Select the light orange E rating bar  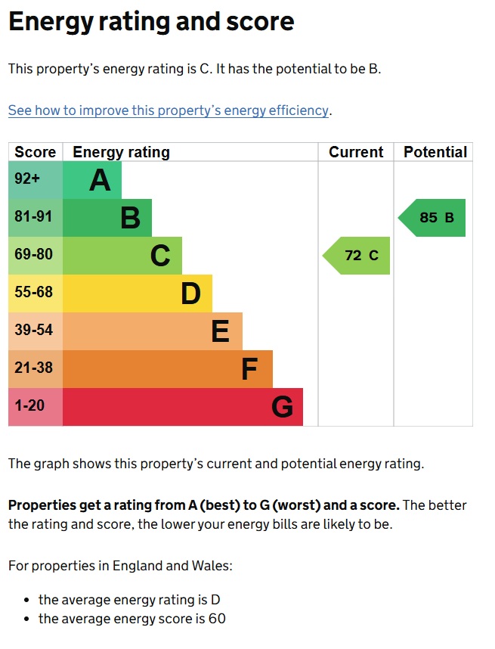153,331
